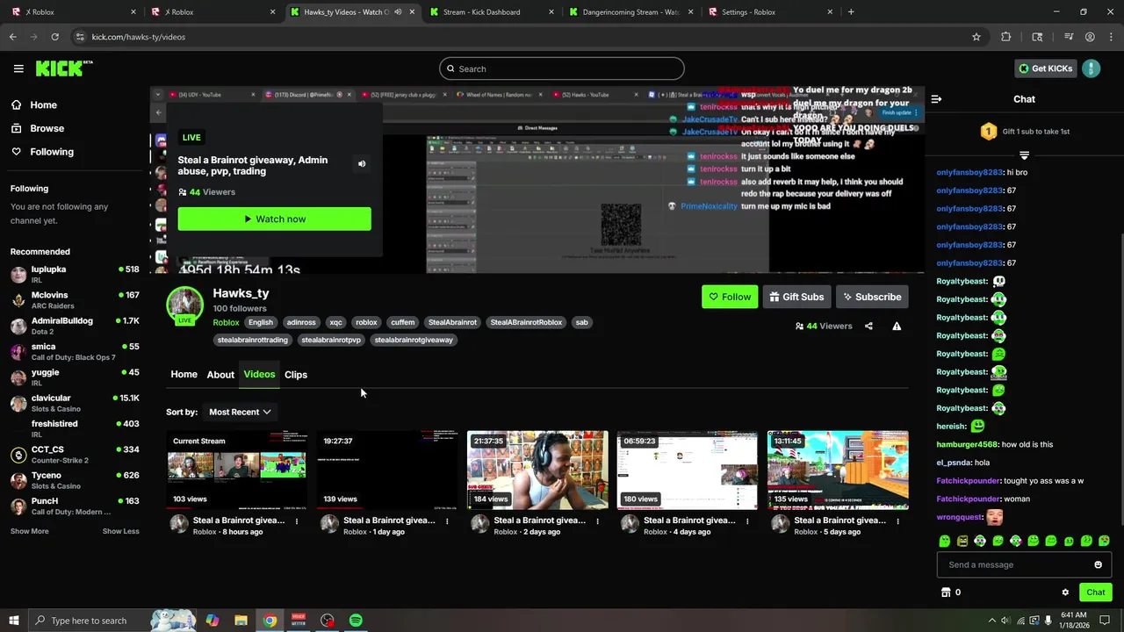Open Current Stream video thumbnail
The width and height of the screenshot is (1124, 632).
pos(237,470)
